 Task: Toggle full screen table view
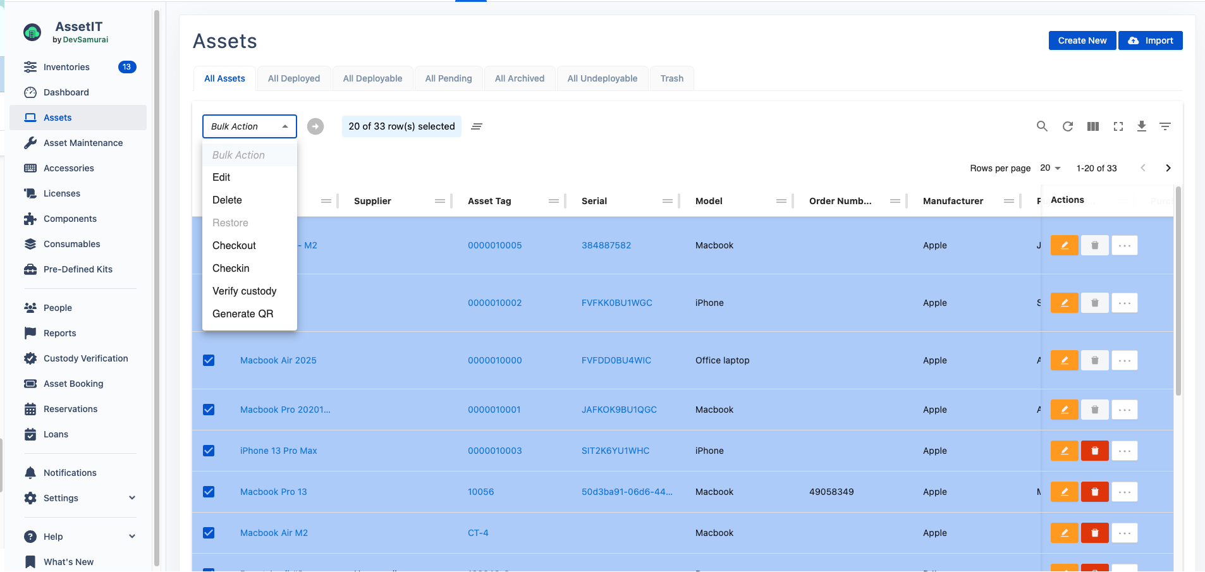tap(1118, 126)
